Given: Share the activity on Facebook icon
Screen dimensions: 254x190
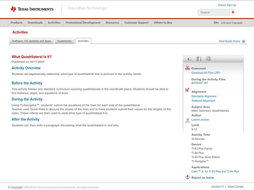Looking at the screenshot, I should pos(199,59).
